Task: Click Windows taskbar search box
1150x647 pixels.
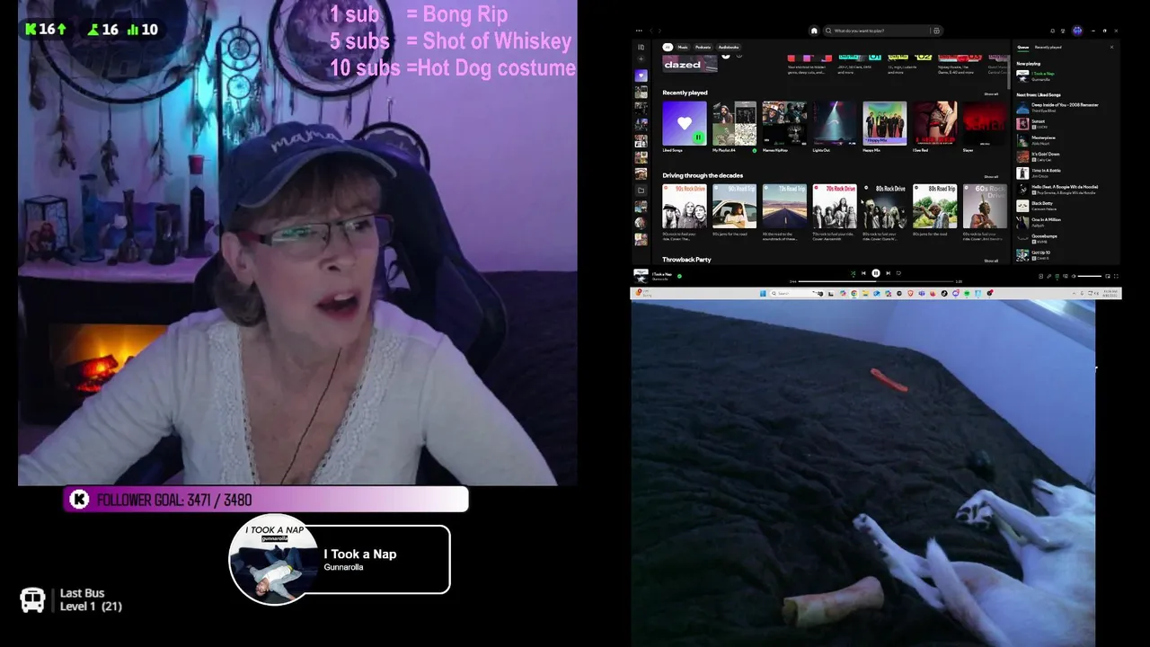Action: coord(796,293)
